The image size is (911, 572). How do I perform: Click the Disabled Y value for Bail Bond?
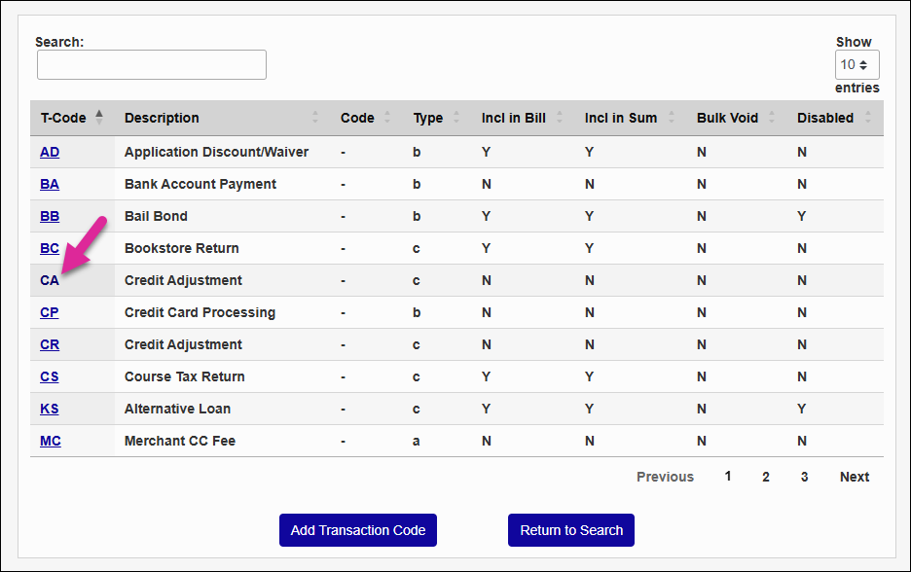click(x=802, y=216)
